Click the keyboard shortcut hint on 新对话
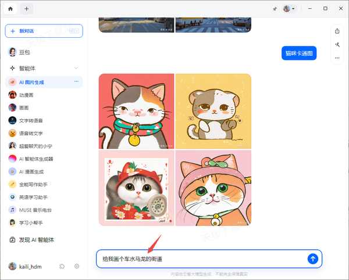 pos(74,31)
